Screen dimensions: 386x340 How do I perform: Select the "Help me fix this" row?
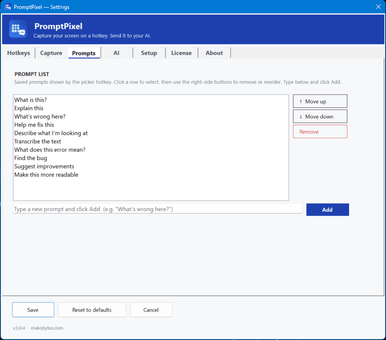[x=151, y=125]
